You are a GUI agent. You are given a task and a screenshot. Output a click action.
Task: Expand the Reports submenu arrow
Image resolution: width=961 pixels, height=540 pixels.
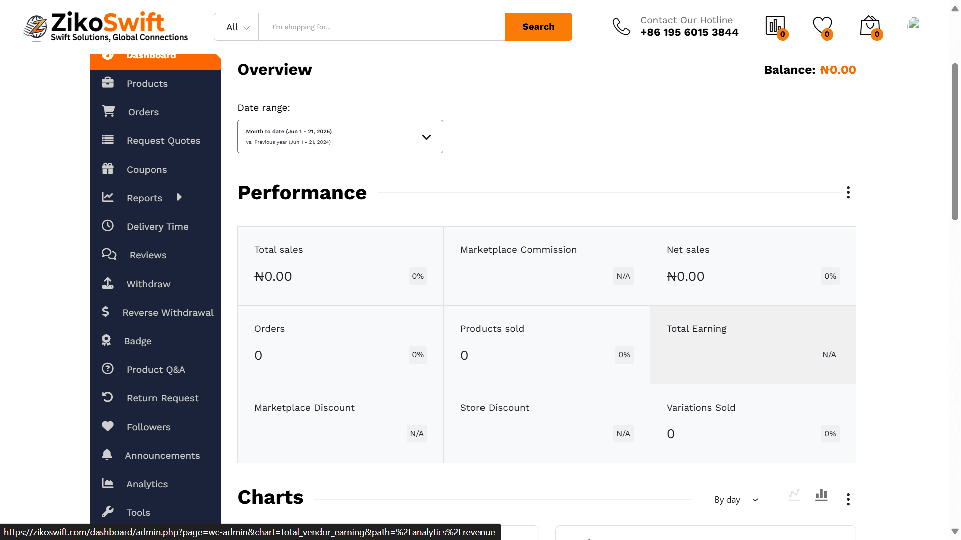(x=179, y=197)
